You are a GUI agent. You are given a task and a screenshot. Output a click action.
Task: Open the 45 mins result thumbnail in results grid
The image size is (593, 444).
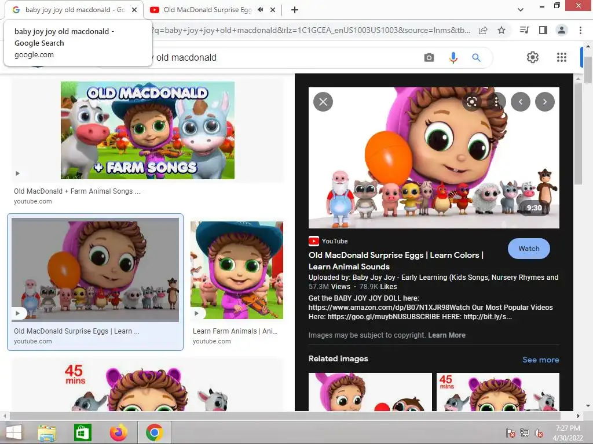coord(148,385)
